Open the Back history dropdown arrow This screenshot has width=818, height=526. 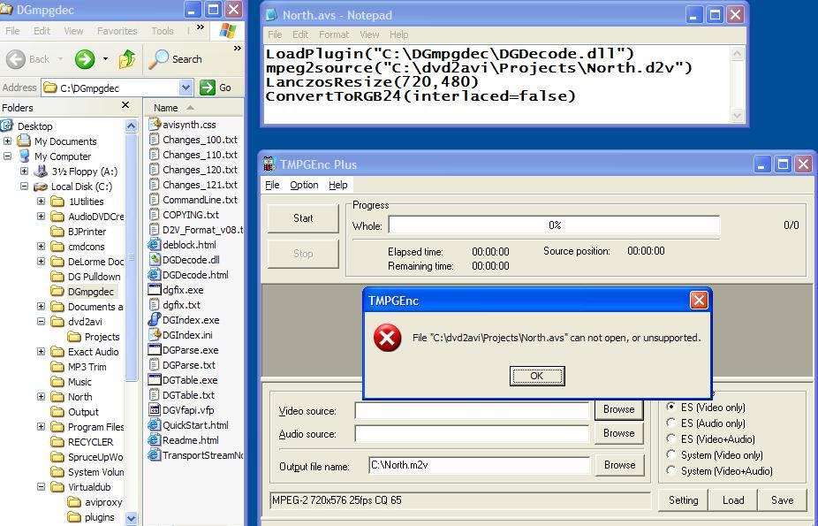(61, 59)
